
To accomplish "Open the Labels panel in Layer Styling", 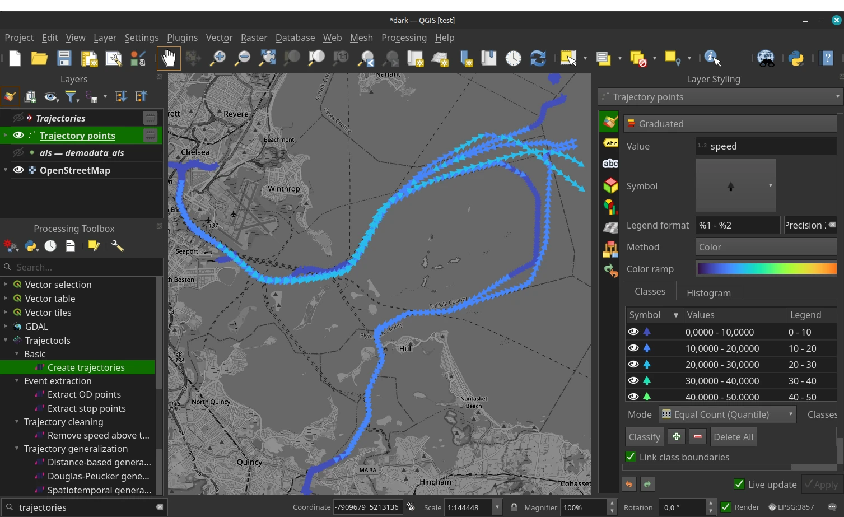I will (610, 143).
